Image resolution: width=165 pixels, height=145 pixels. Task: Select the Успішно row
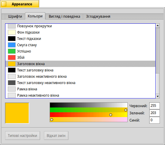[80, 51]
